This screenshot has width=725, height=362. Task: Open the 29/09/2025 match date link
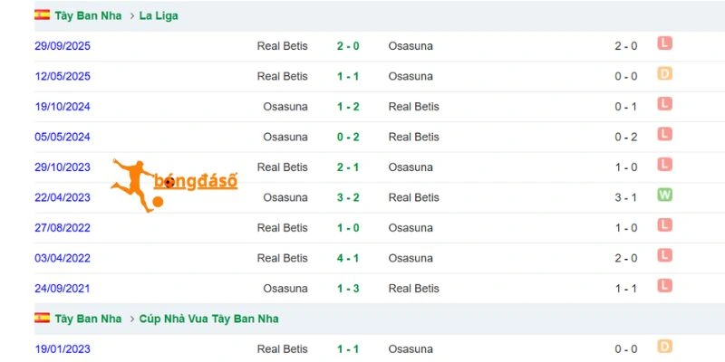pos(63,46)
